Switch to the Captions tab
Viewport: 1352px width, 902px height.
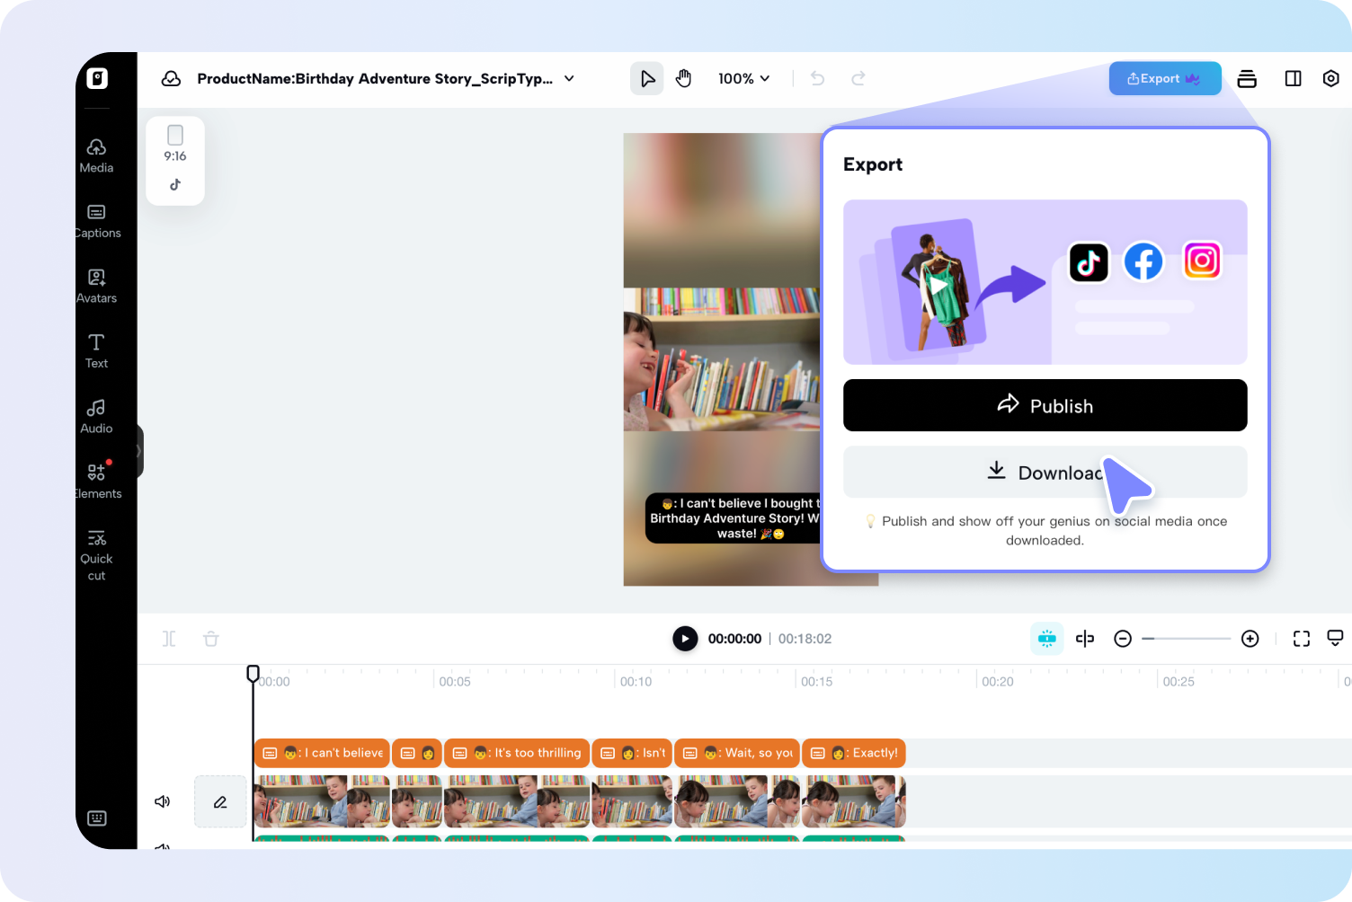(96, 220)
